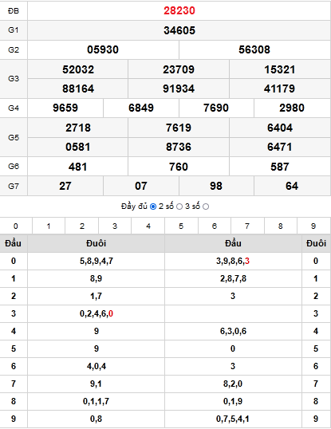Select the '2 số' radio button
This screenshot has width=331, height=429.
(x=179, y=207)
